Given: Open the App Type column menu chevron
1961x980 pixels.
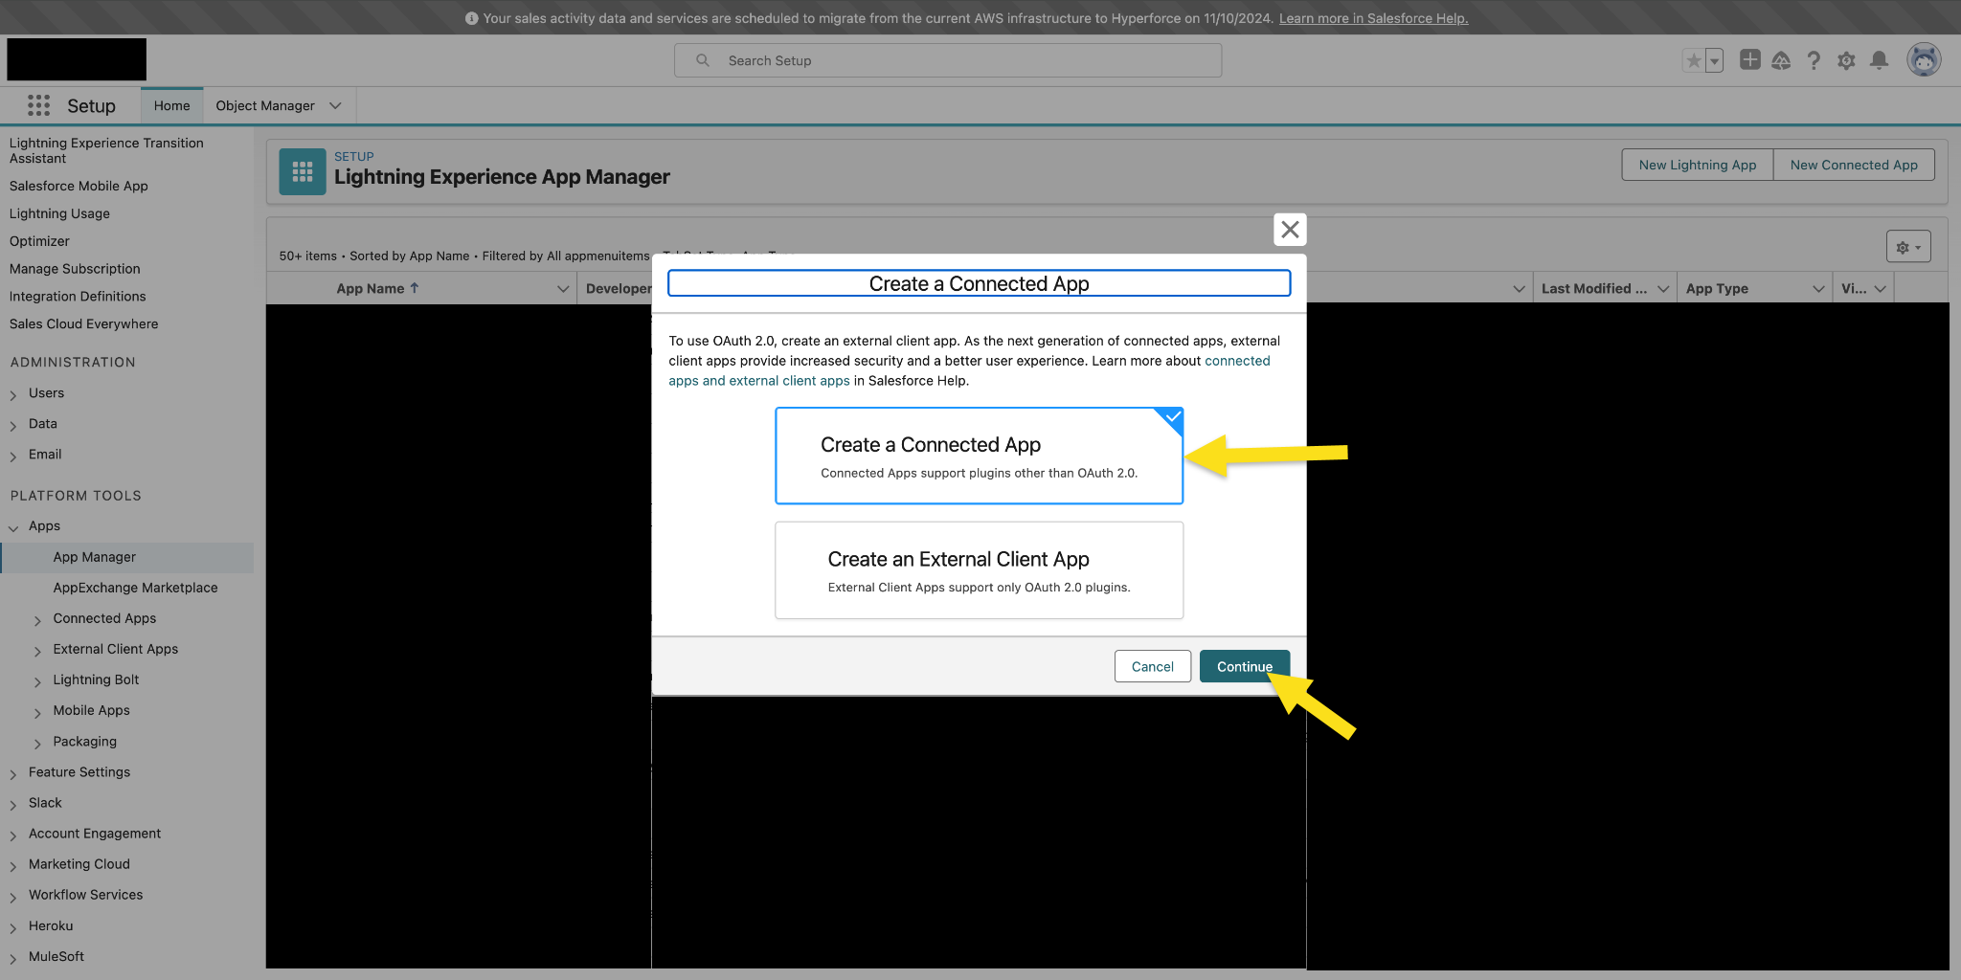Looking at the screenshot, I should [x=1818, y=288].
